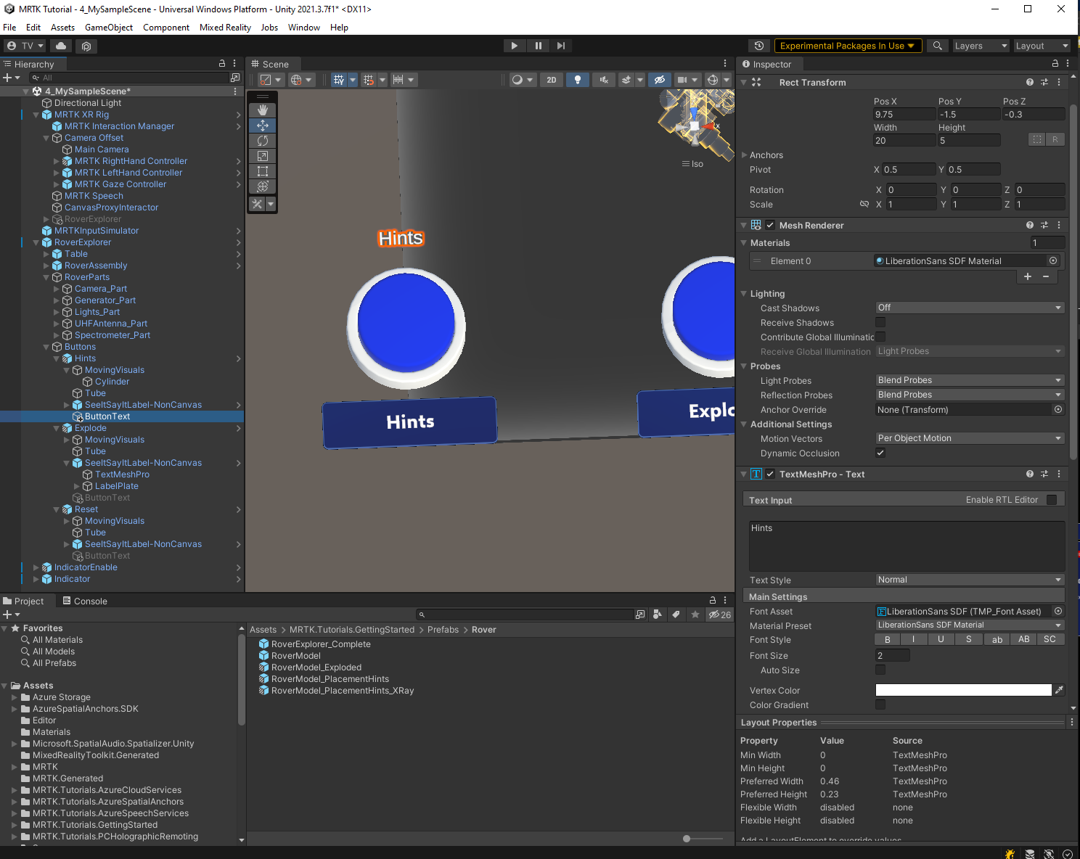The image size is (1080, 859).
Task: Collapse the RoverParts tree node
Action: 47,277
